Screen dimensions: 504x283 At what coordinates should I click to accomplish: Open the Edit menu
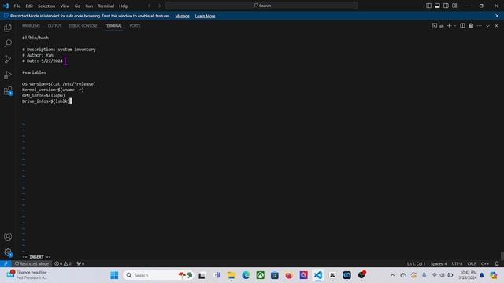[29, 6]
